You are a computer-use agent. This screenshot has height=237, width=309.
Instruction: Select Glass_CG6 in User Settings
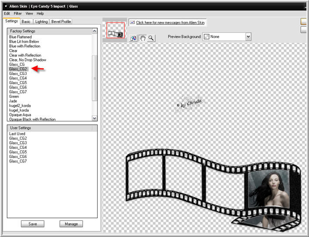tap(18, 157)
